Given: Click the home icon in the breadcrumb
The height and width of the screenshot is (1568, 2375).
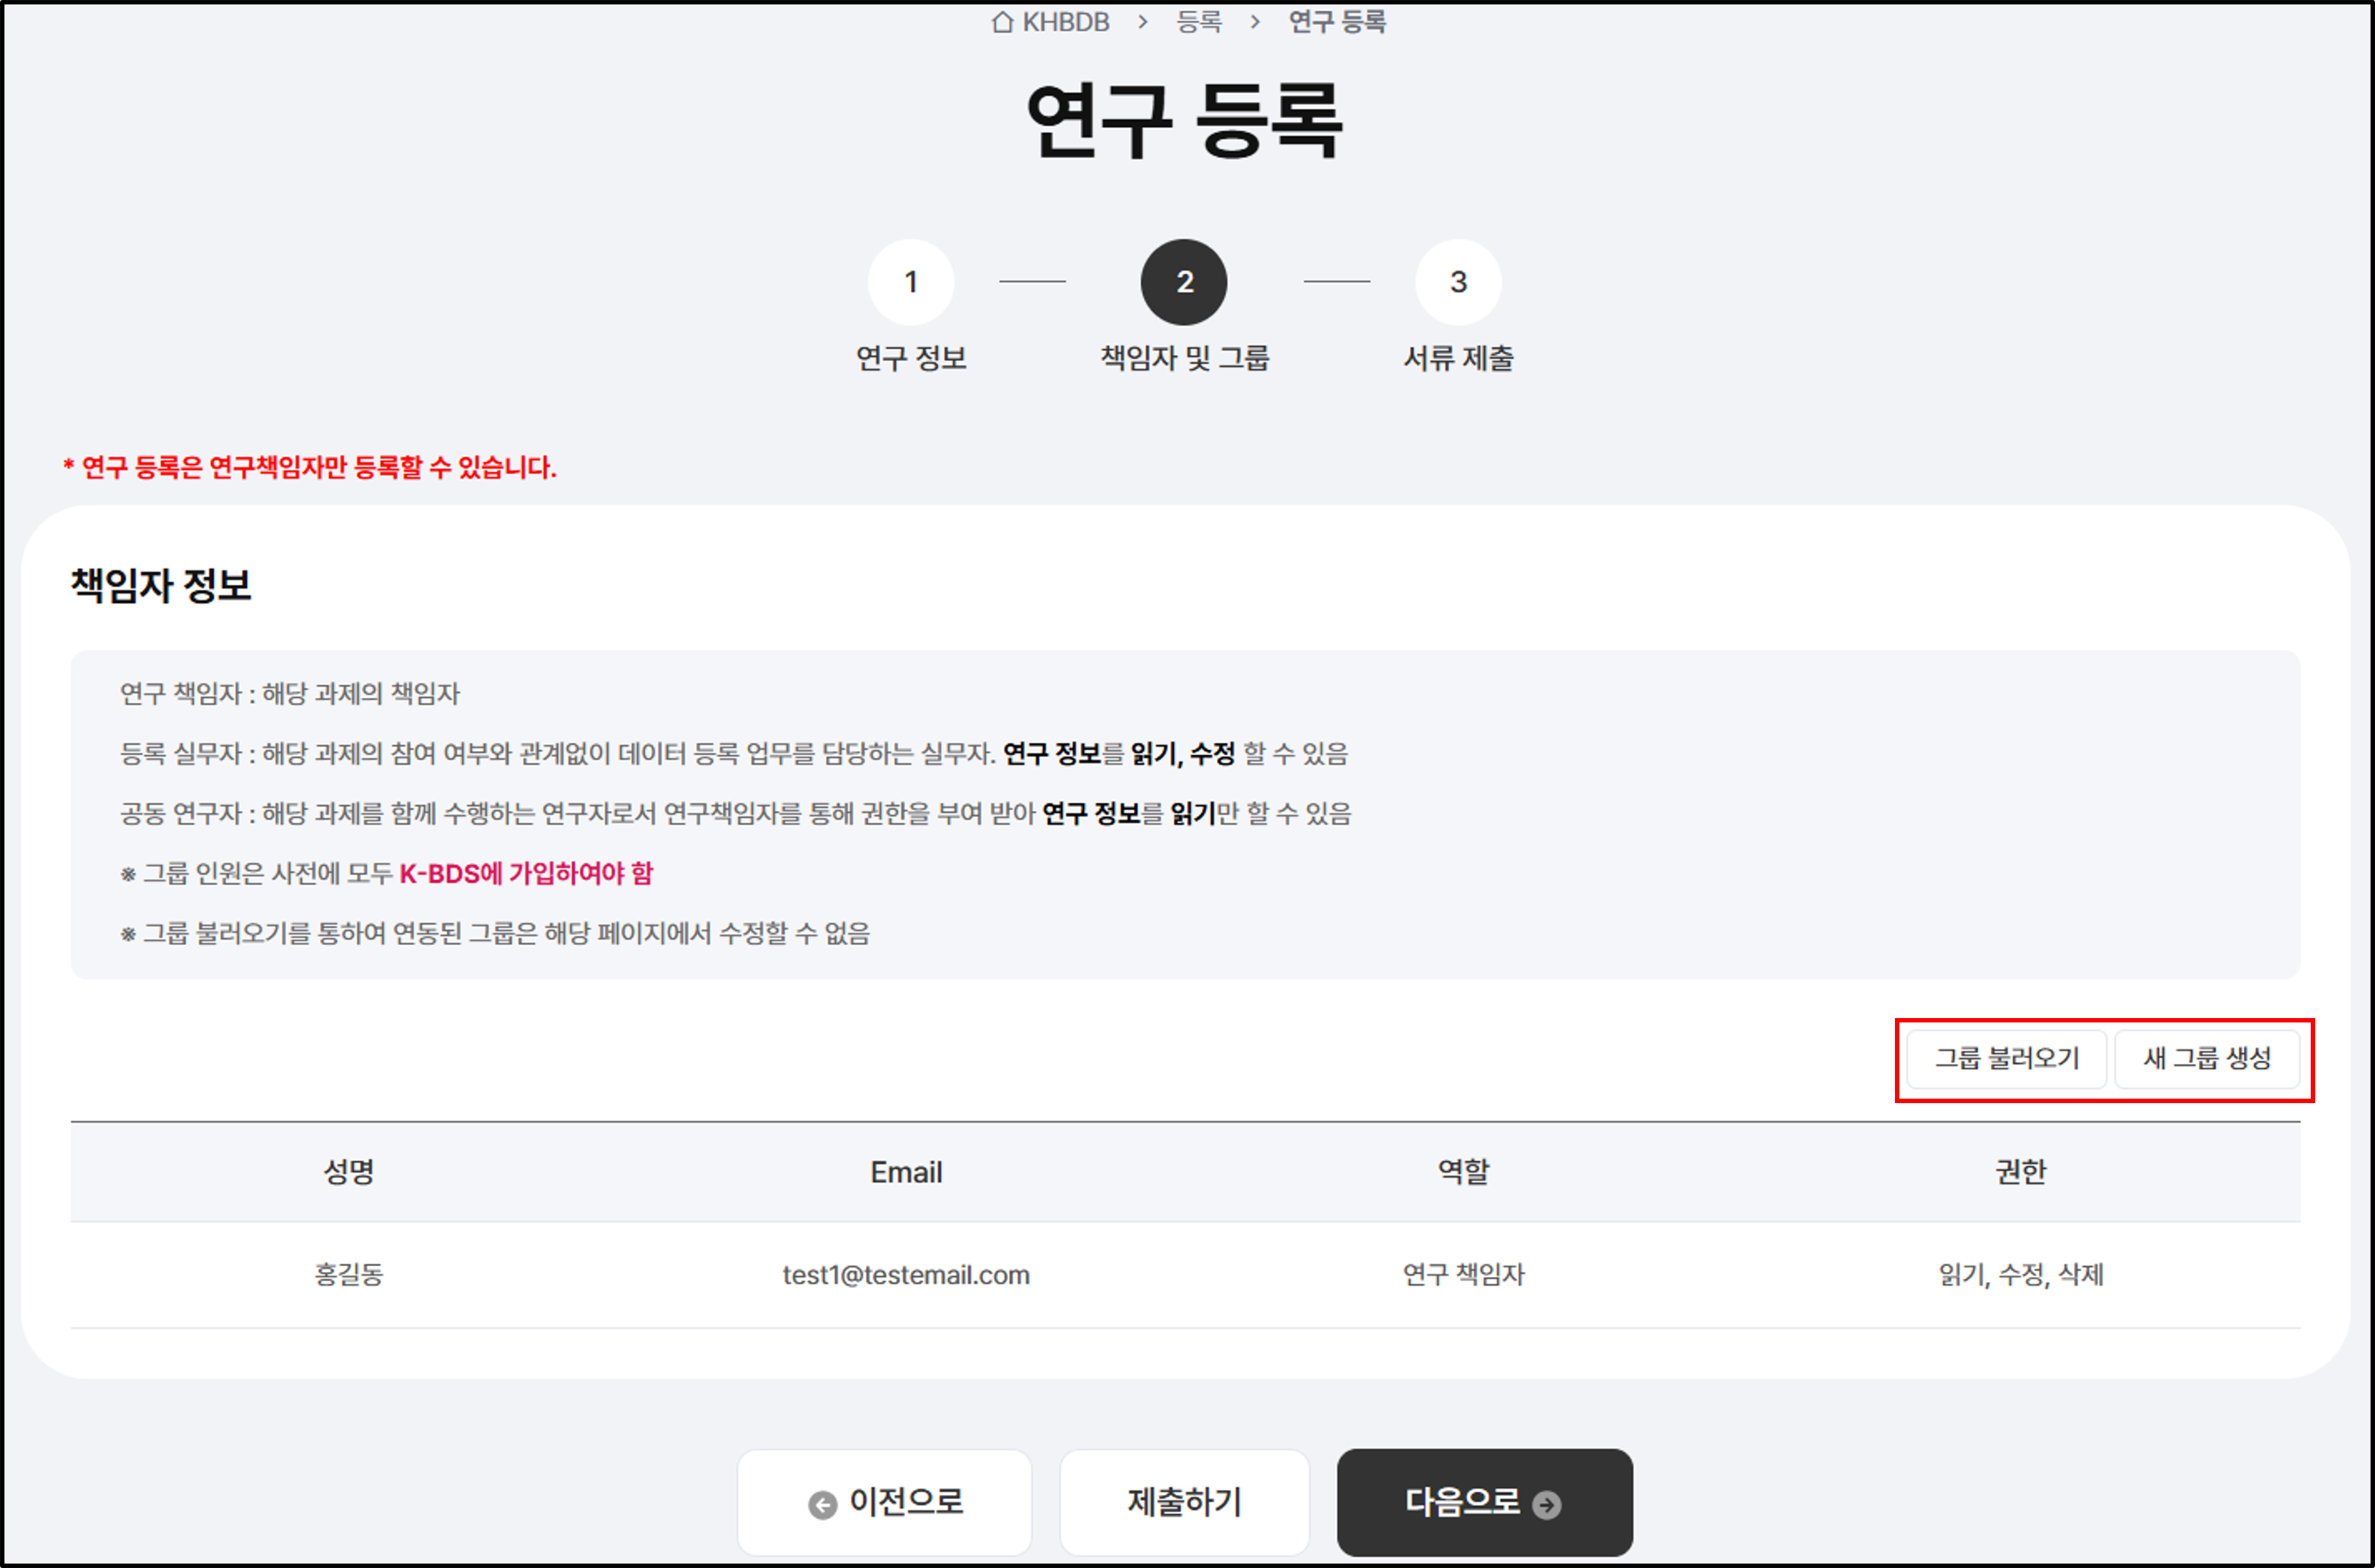Looking at the screenshot, I should [x=1004, y=22].
